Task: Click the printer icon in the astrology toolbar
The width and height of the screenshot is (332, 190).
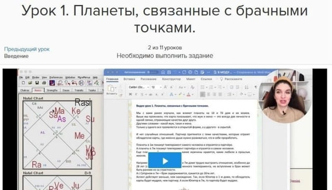Action: click(x=44, y=83)
